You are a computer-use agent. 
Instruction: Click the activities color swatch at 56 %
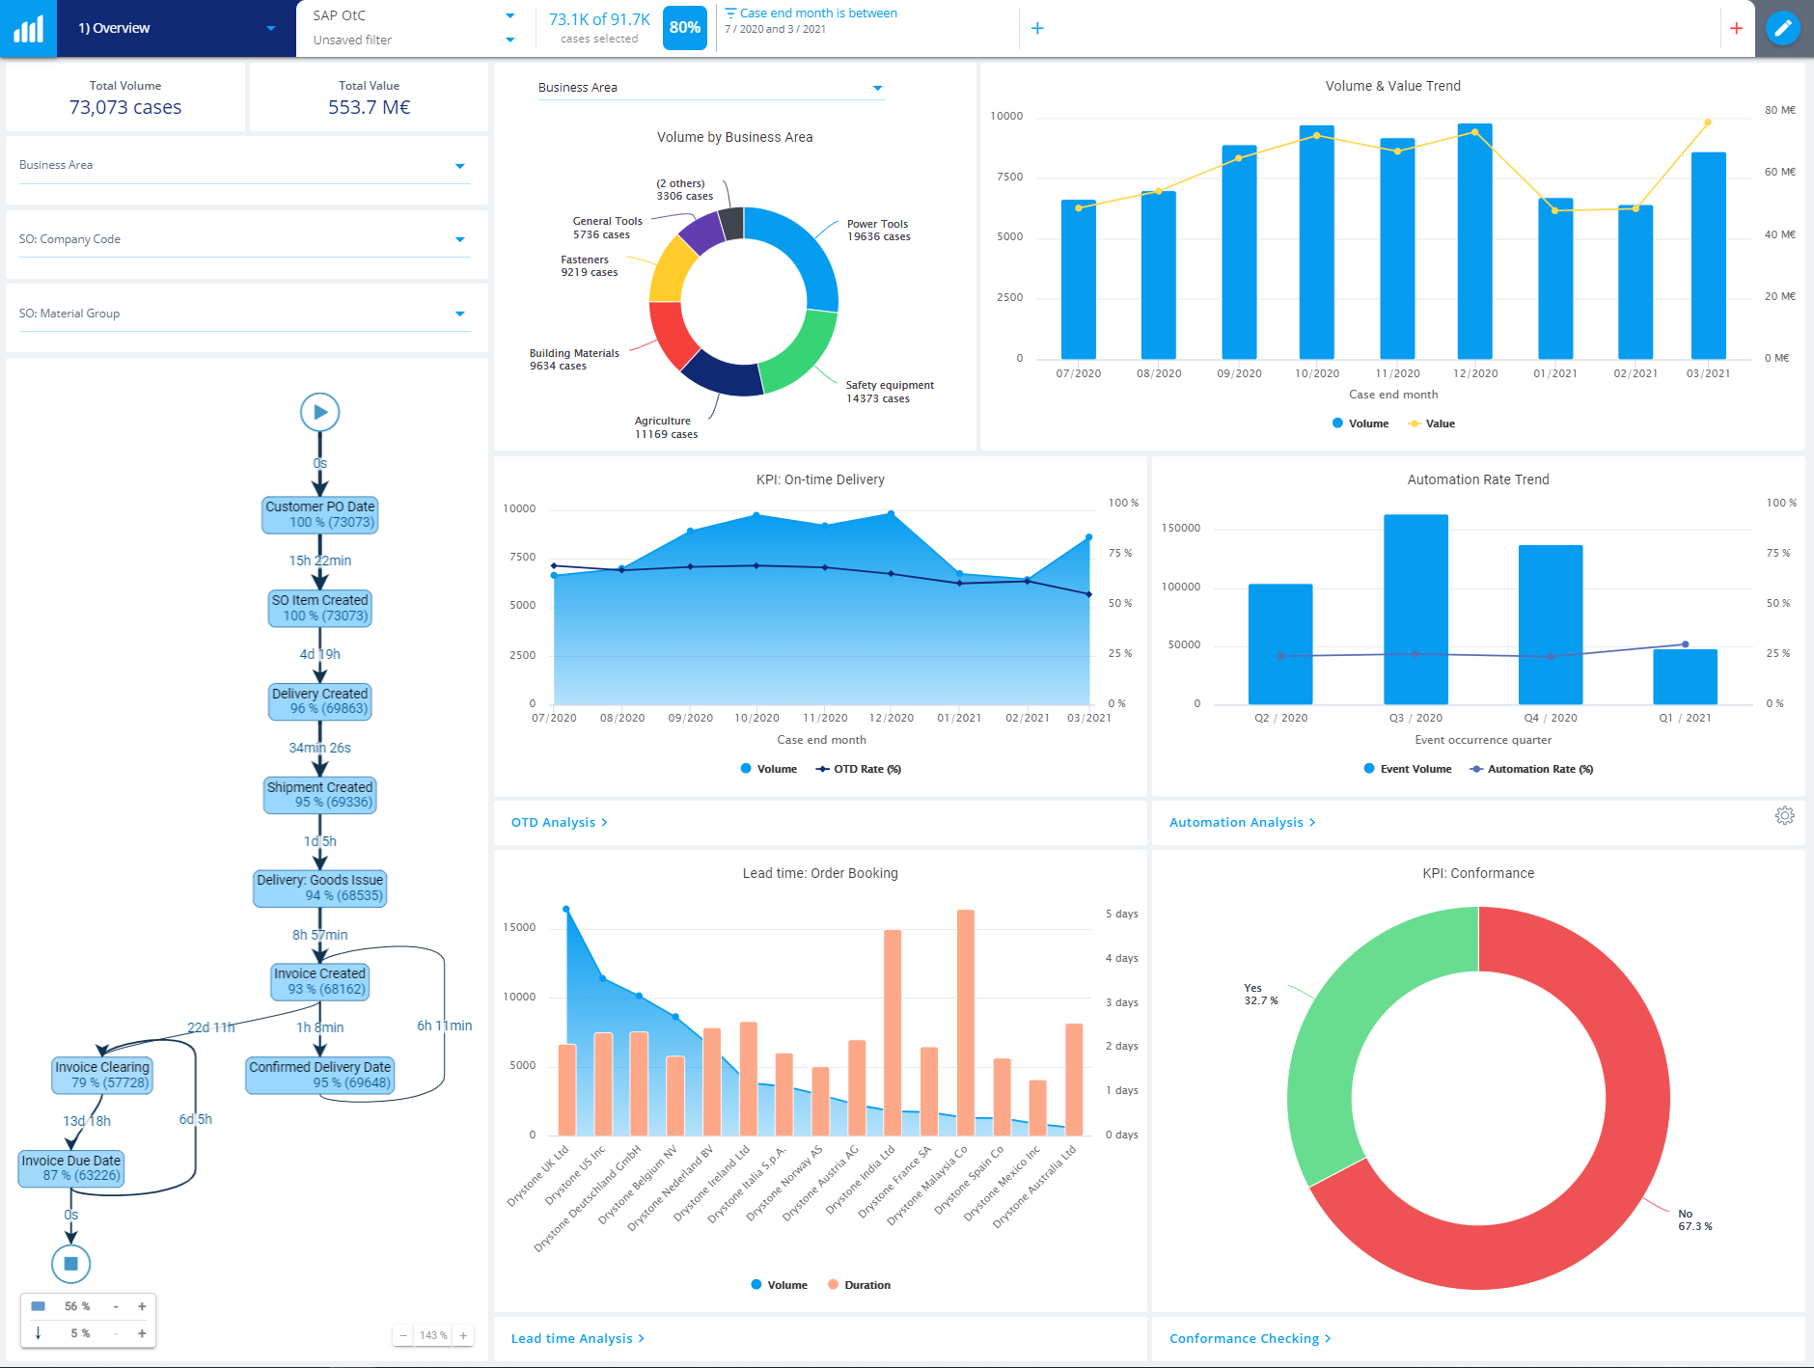(39, 1306)
